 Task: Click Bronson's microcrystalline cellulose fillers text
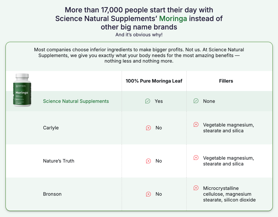(229, 194)
